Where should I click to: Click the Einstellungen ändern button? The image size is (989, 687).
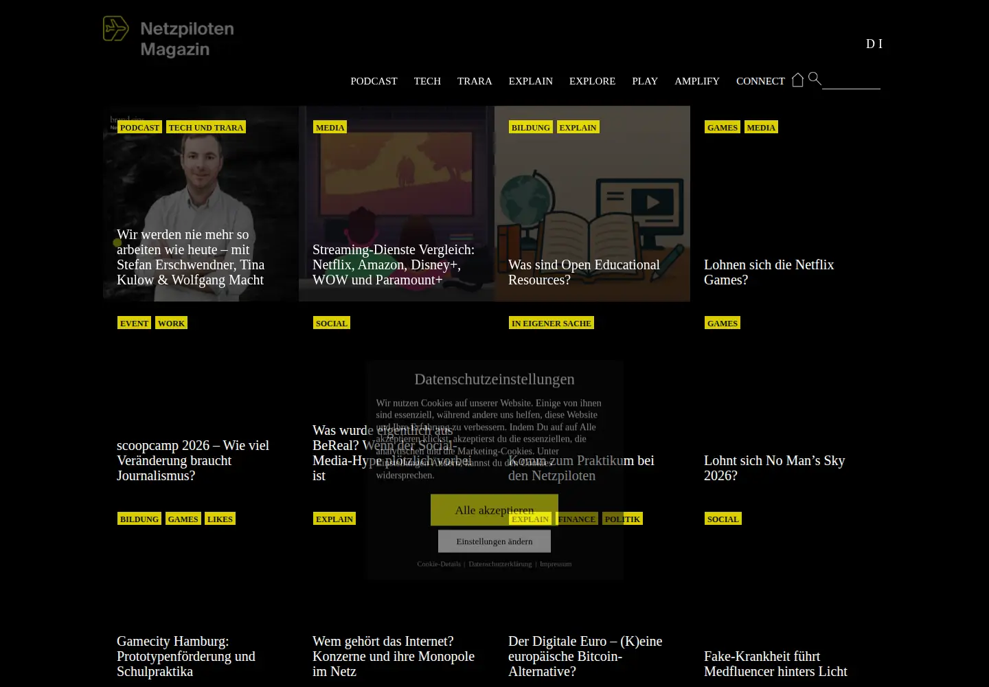(494, 541)
